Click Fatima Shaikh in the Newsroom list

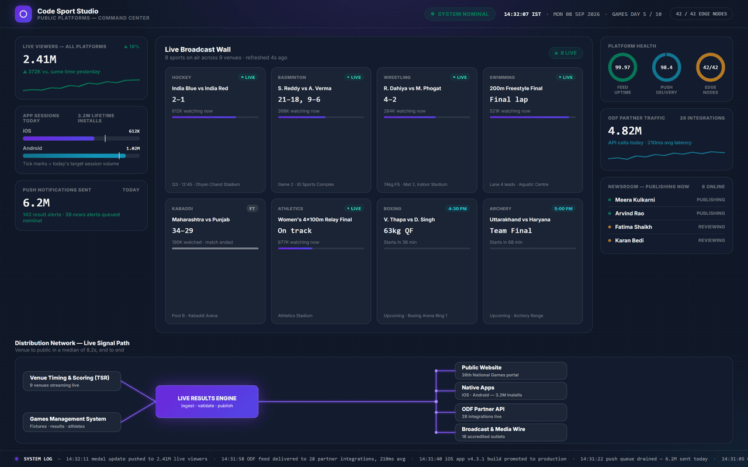point(633,226)
